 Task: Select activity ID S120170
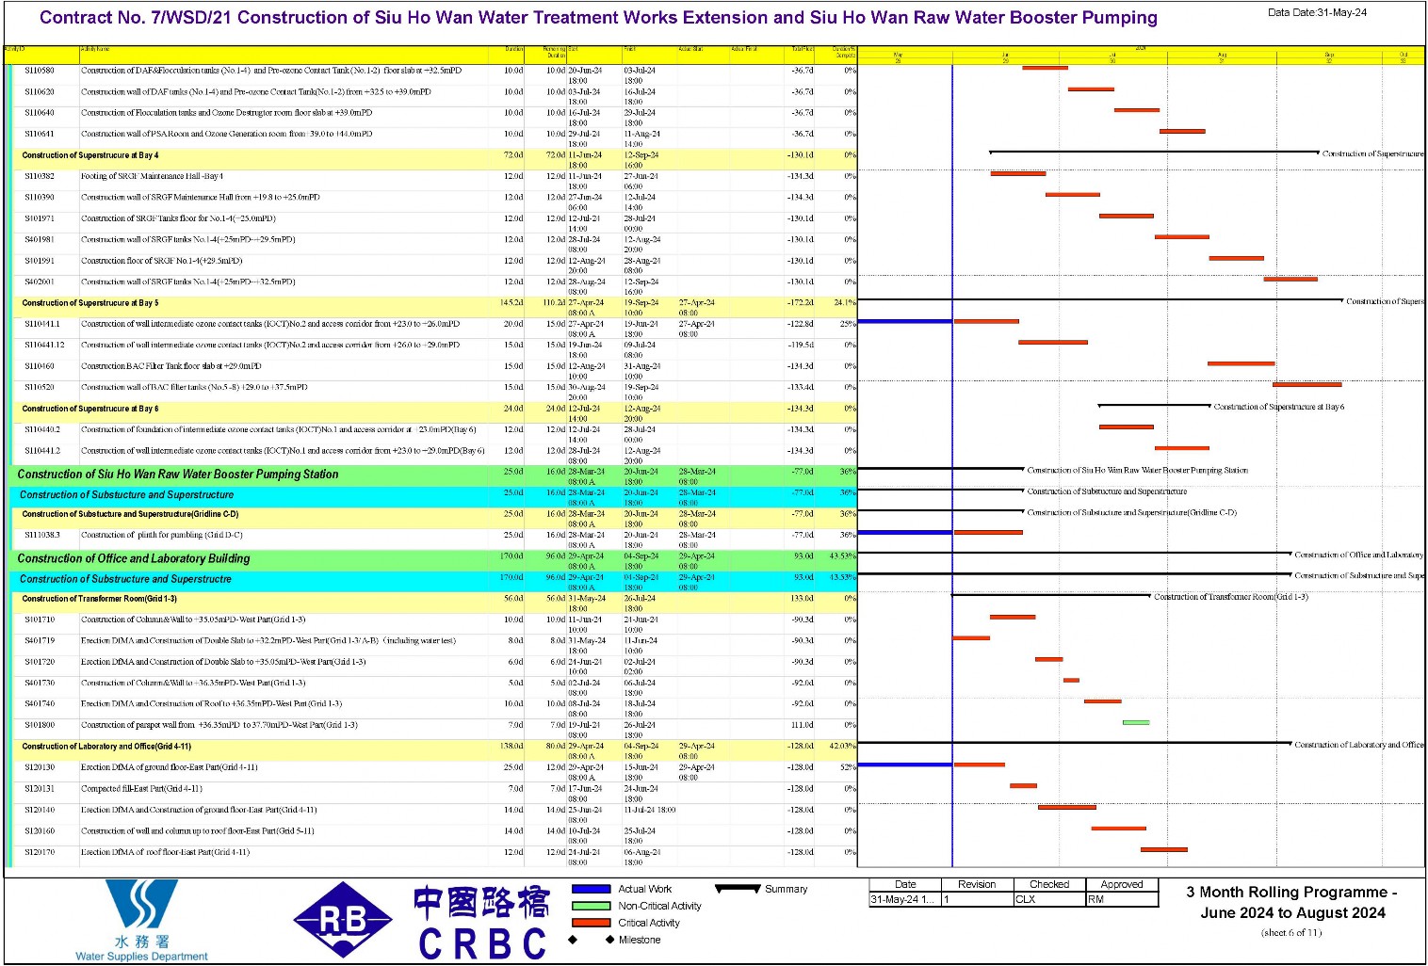(40, 853)
